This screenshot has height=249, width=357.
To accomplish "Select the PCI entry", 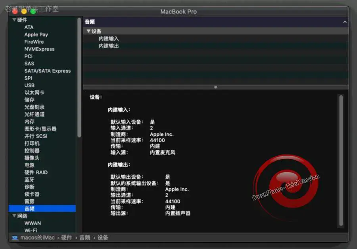I will [x=29, y=56].
